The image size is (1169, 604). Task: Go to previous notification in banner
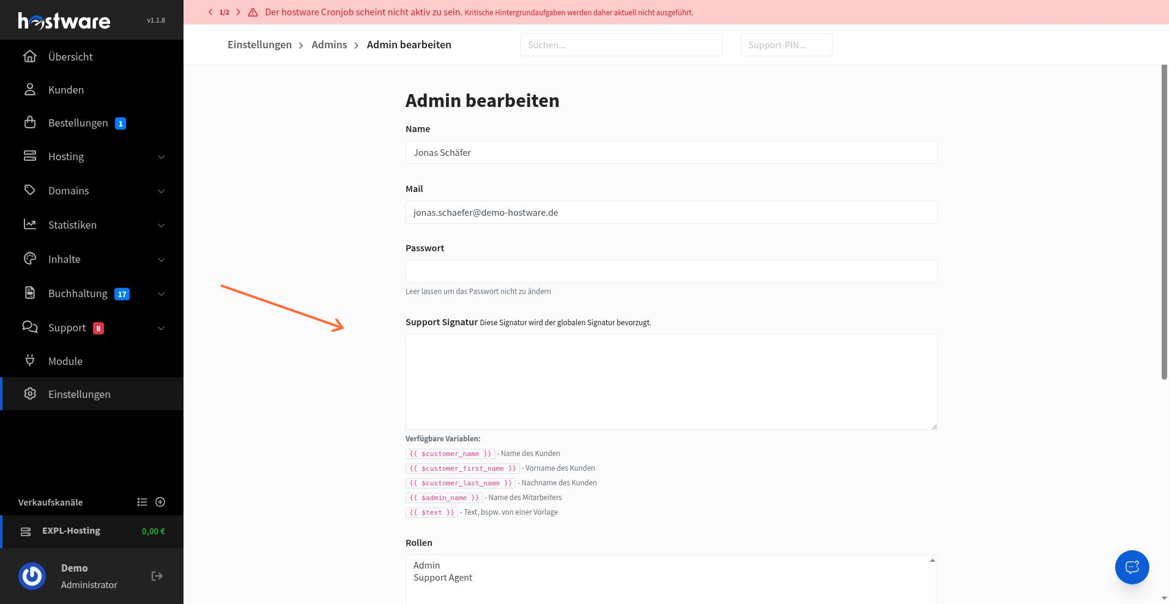[210, 12]
